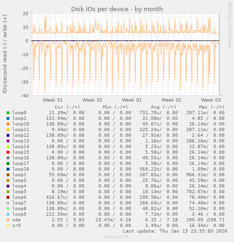Click the 'loop5' device label
The width and height of the screenshot is (234, 242).
(x=19, y=192)
